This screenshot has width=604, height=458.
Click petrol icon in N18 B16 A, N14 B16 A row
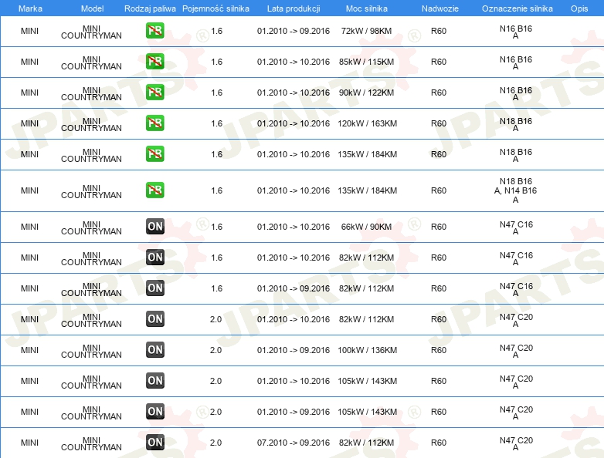[154, 190]
